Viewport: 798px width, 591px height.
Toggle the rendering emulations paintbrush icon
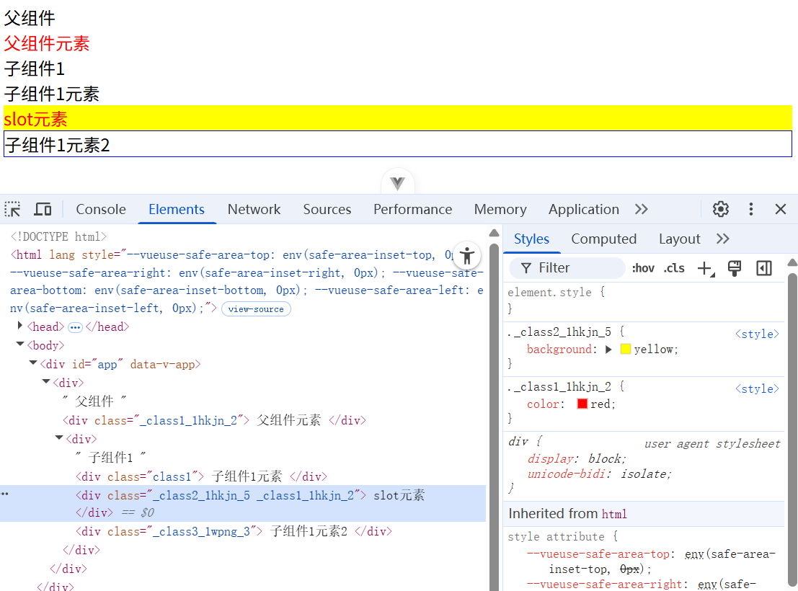[x=735, y=268]
